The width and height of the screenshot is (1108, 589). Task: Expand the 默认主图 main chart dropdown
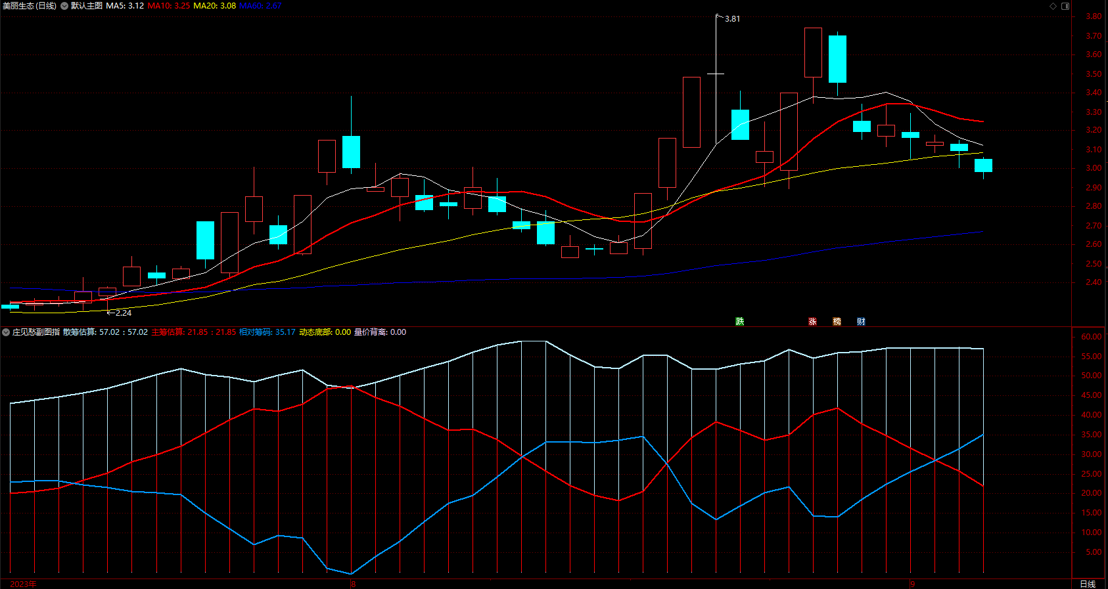pyautogui.click(x=64, y=6)
